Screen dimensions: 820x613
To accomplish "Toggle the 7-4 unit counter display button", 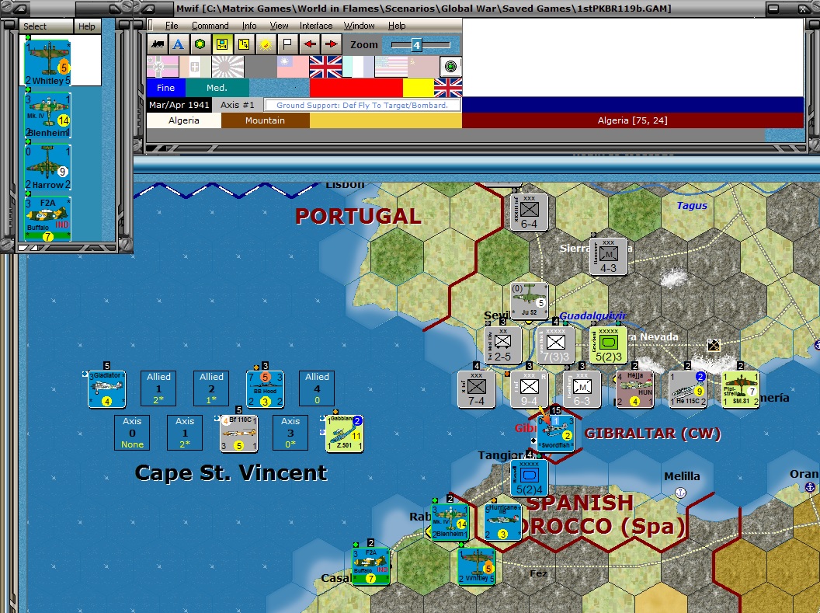I will [222, 44].
